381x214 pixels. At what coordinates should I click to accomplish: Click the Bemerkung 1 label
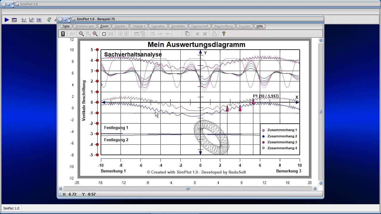(x=113, y=171)
